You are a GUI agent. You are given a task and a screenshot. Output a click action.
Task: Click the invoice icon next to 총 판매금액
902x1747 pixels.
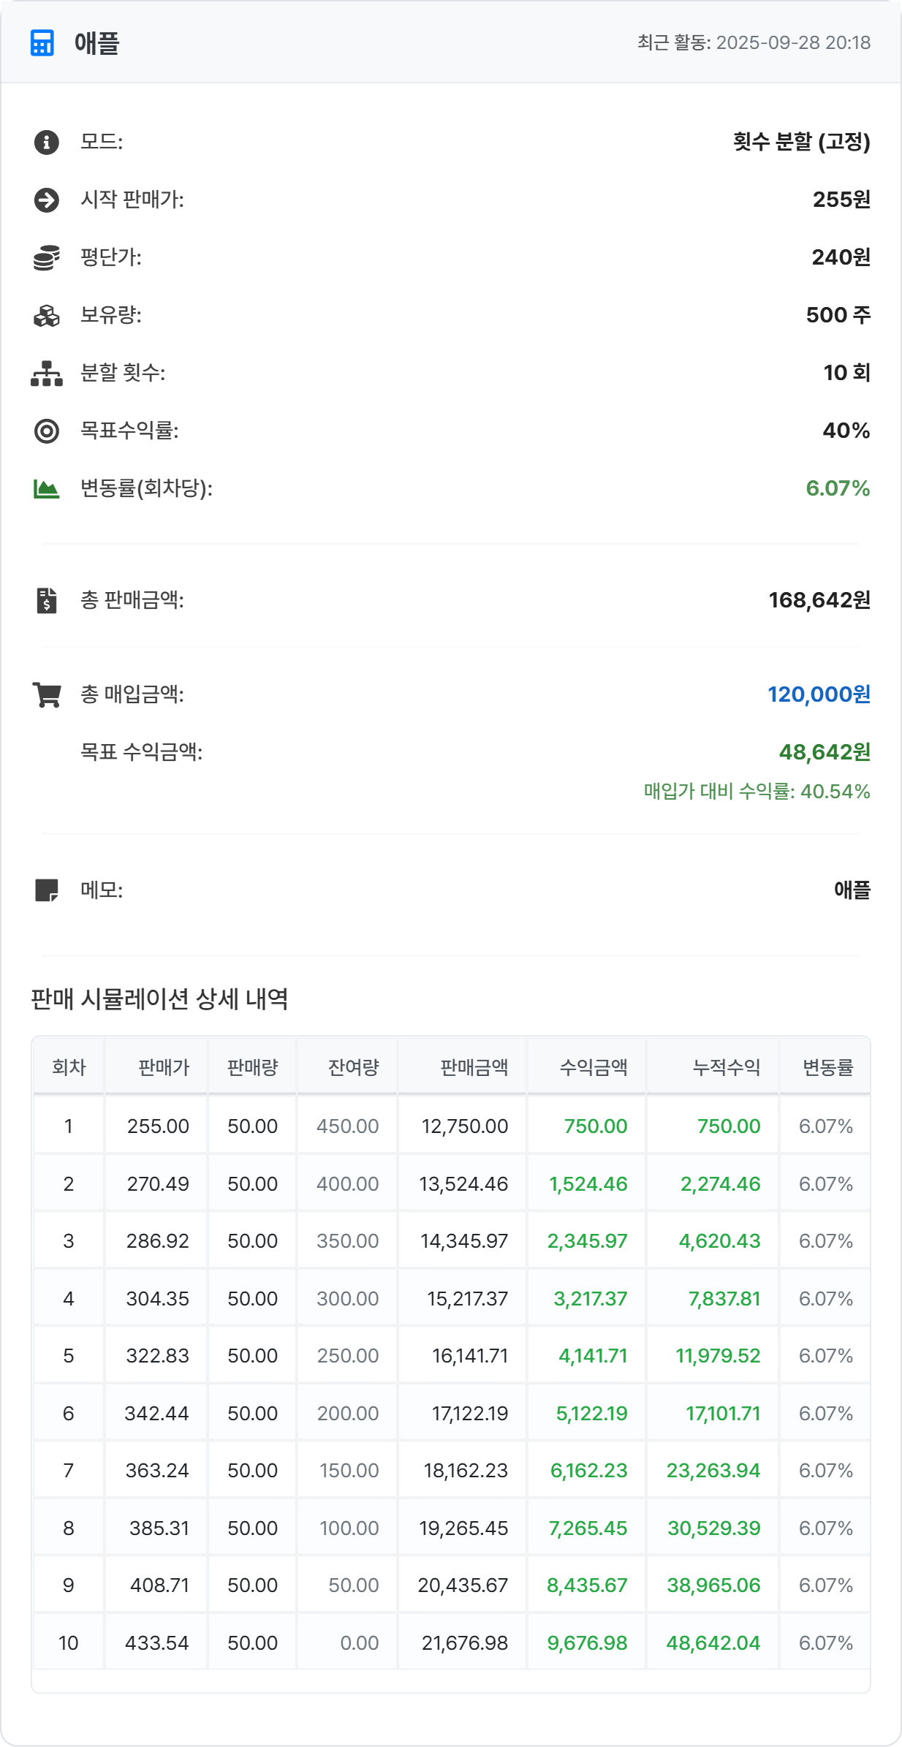tap(47, 600)
